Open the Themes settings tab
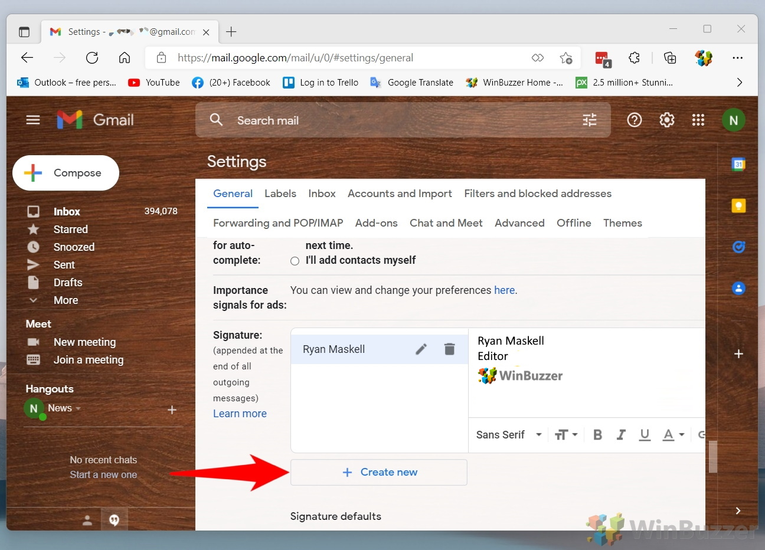Viewport: 765px width, 550px height. tap(623, 223)
